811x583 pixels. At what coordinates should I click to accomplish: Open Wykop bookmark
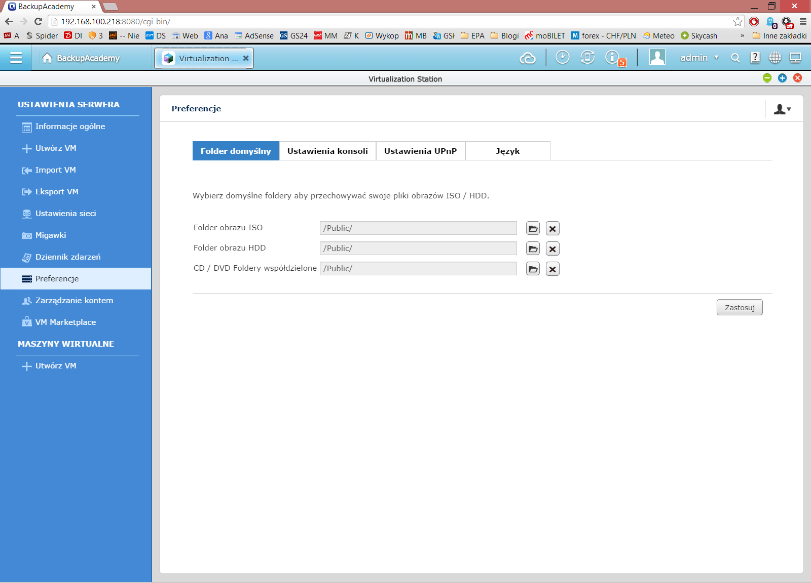[382, 35]
